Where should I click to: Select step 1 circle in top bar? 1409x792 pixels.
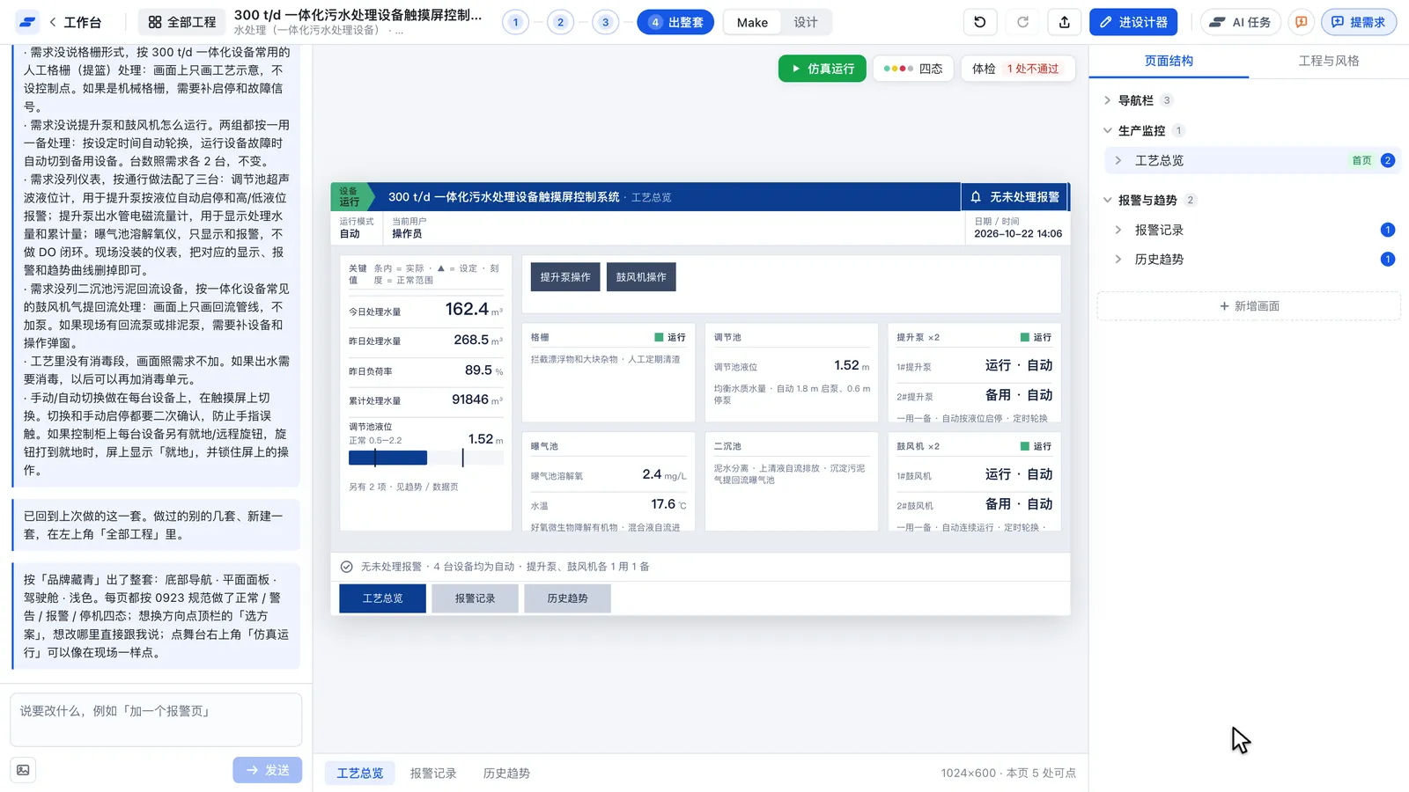[515, 22]
